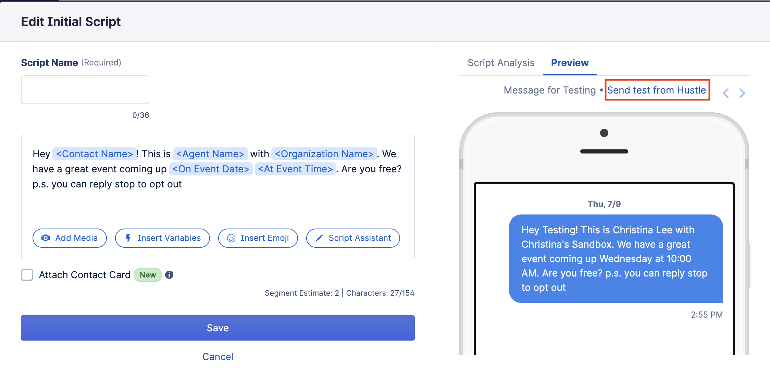Select the <Organization Name> variable chip
Image resolution: width=770 pixels, height=381 pixels.
tap(324, 154)
